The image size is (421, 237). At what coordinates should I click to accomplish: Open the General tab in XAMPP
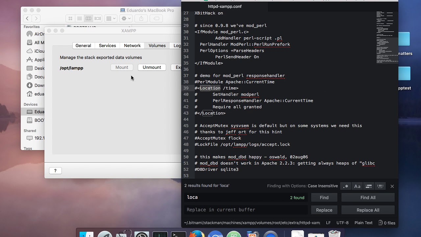coord(83,46)
